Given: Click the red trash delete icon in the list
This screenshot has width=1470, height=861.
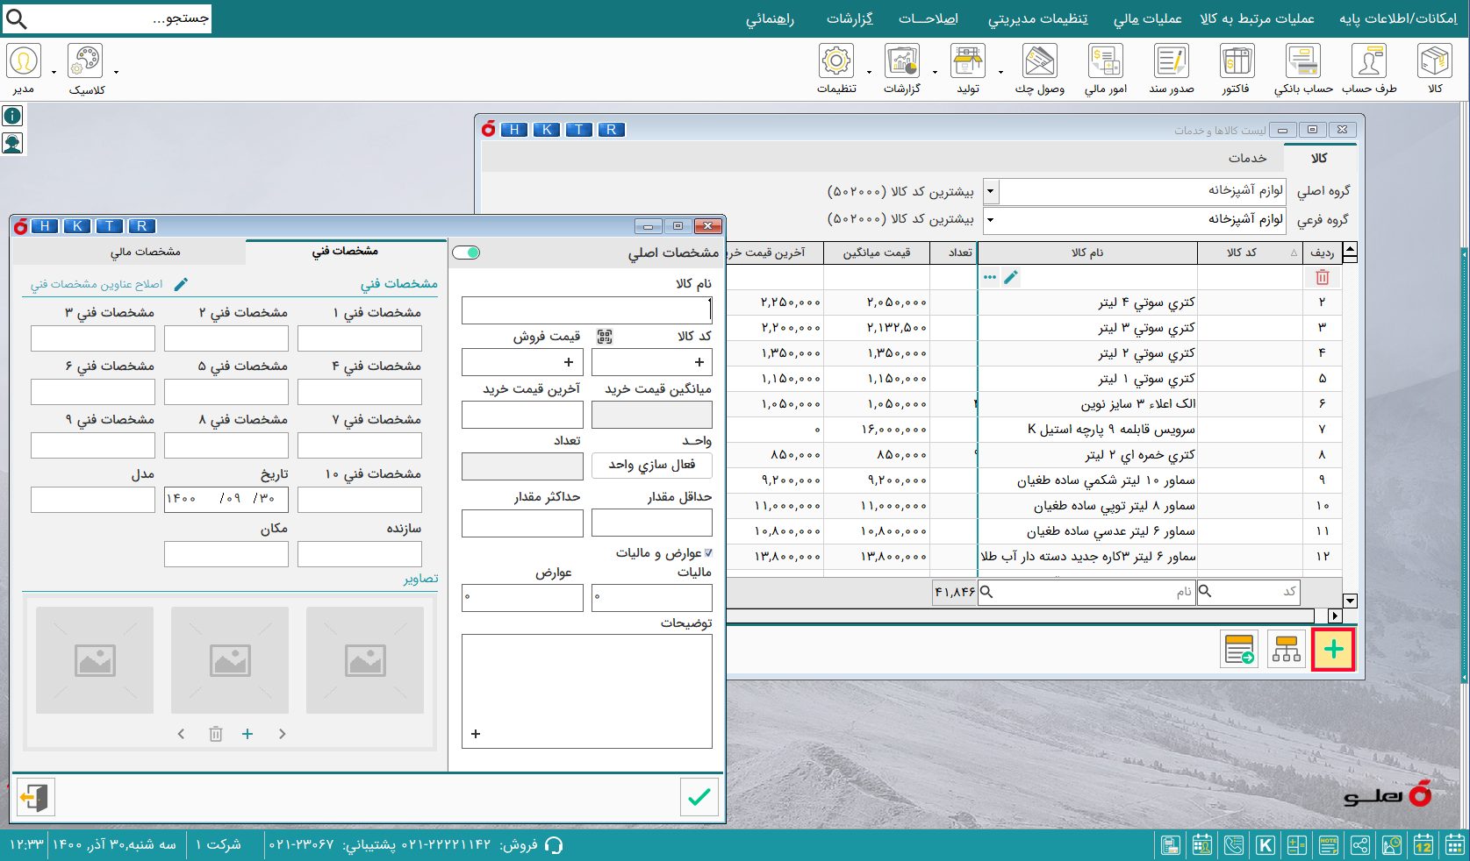Looking at the screenshot, I should click(1323, 276).
